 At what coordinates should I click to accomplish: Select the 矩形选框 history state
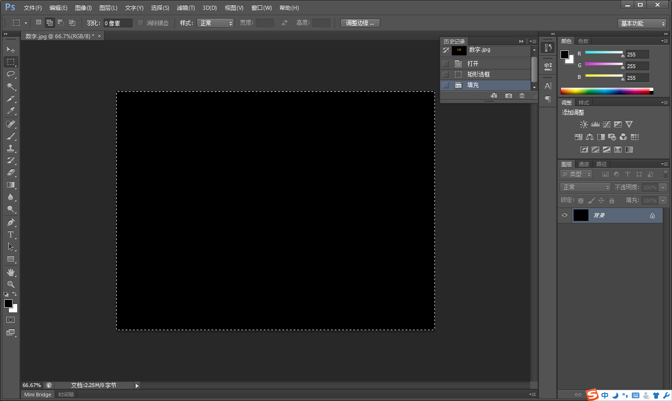(x=485, y=74)
